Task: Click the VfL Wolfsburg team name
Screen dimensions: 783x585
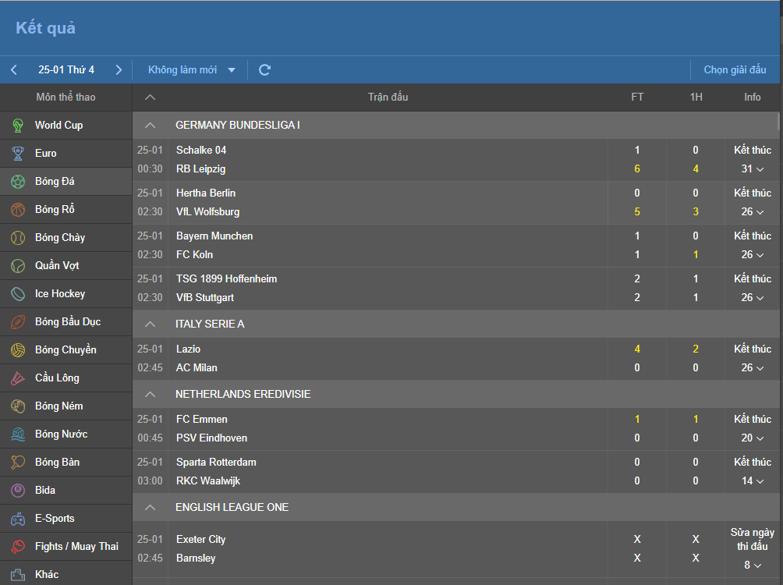Action: point(207,212)
